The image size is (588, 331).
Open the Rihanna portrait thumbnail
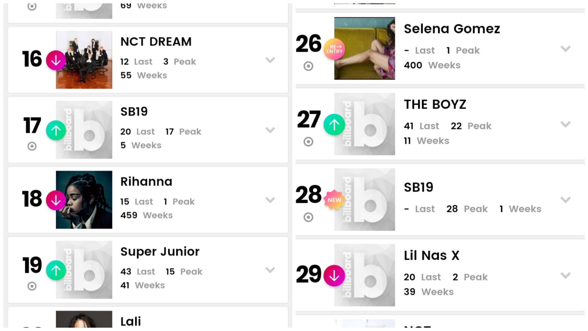point(84,200)
